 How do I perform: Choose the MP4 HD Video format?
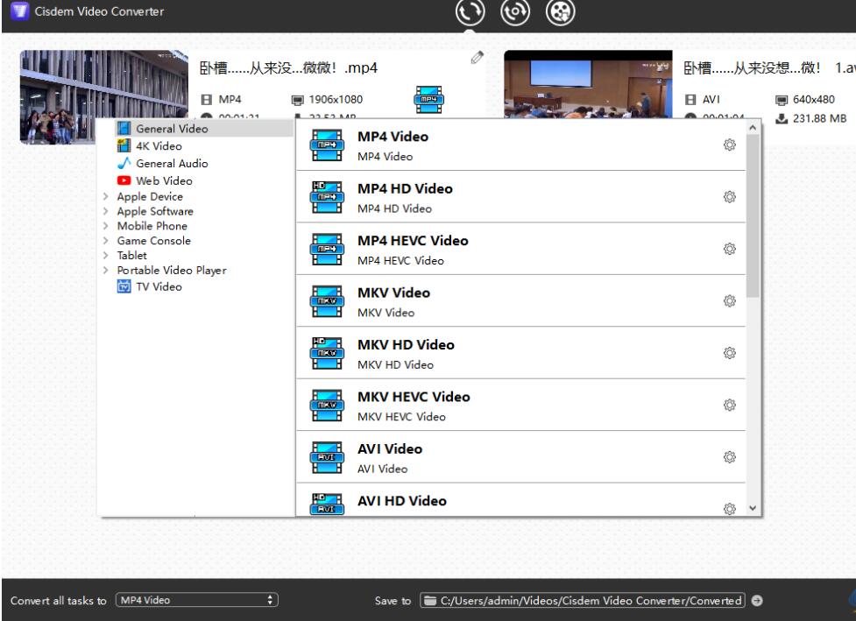pyautogui.click(x=520, y=197)
